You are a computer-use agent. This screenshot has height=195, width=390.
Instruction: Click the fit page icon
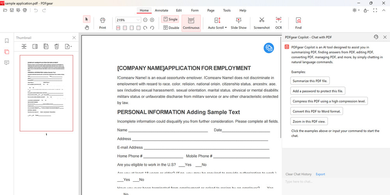tap(125, 28)
